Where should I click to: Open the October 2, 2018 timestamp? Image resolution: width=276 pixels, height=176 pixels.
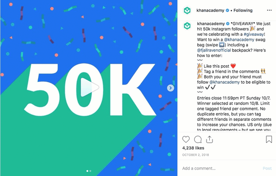coord(195,155)
